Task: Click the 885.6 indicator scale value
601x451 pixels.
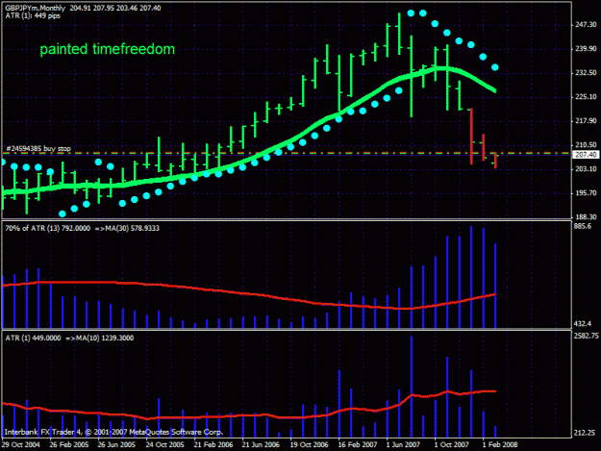Action: click(x=583, y=226)
